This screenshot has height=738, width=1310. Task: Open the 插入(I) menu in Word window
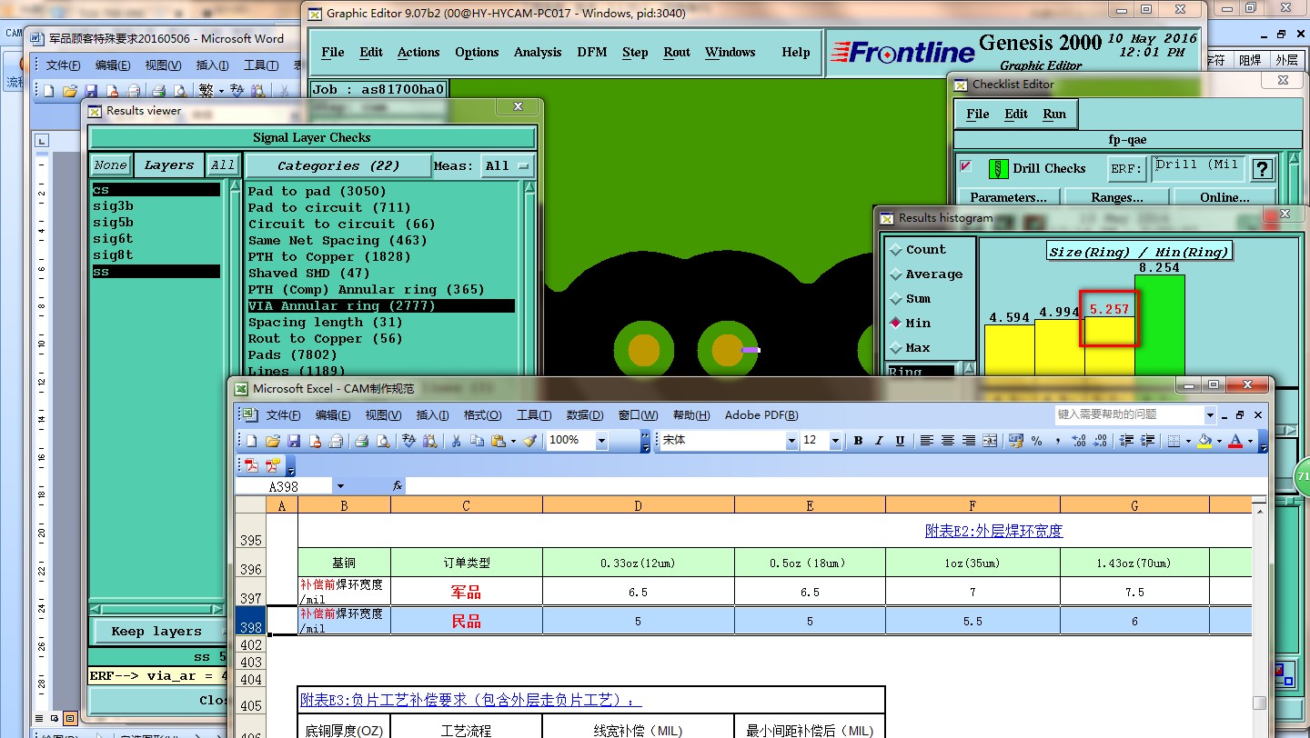tap(213, 65)
